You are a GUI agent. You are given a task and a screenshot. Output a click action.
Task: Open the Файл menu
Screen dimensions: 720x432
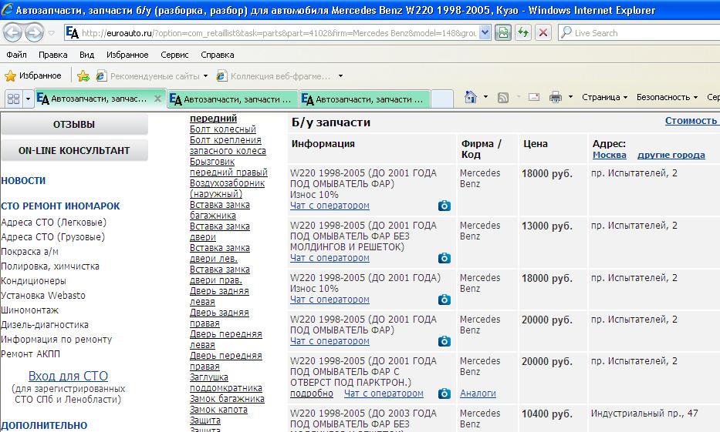pos(16,55)
